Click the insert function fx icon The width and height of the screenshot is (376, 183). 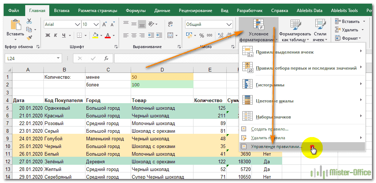106,58
